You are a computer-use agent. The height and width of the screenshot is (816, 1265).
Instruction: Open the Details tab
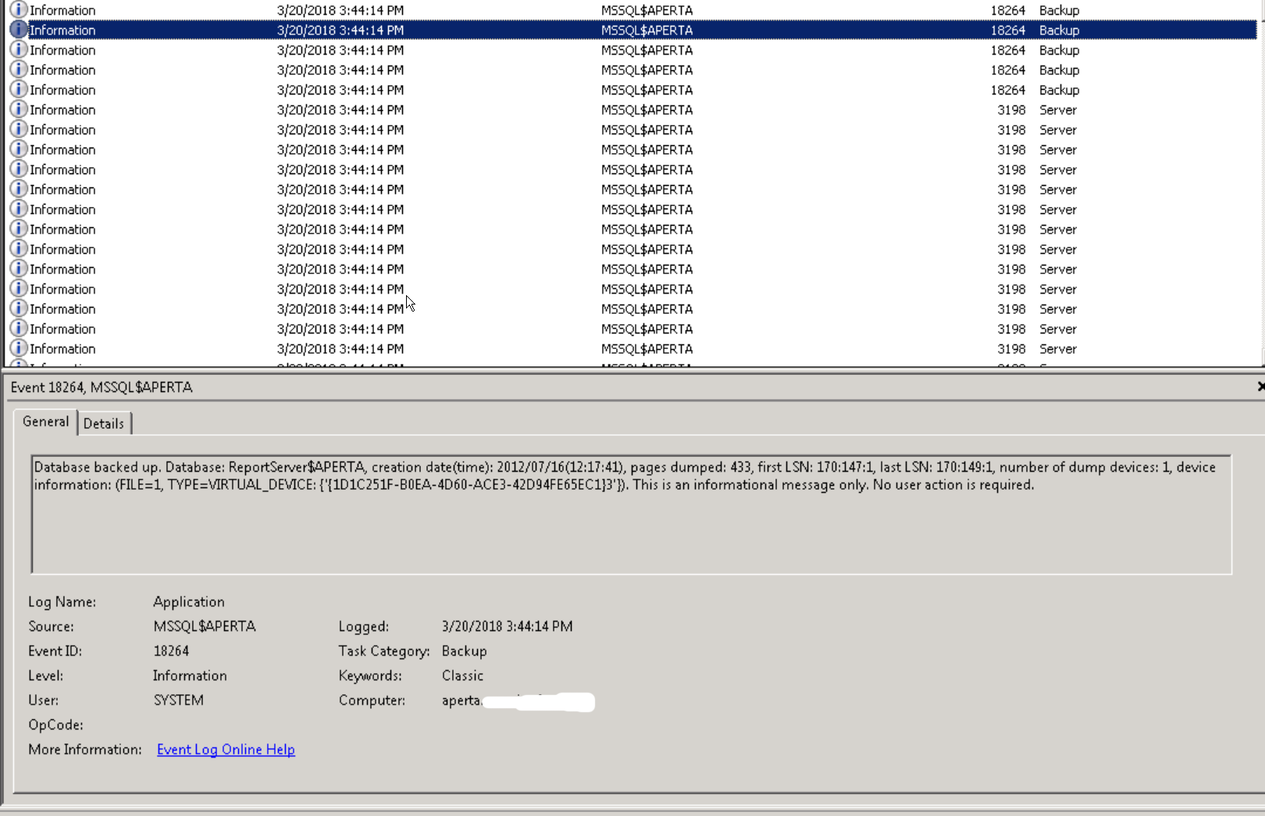coord(104,423)
